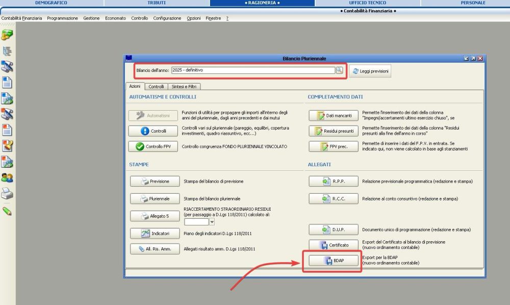Switch to the Azioni tab
Screen dimensions: 510x305
click(135, 86)
